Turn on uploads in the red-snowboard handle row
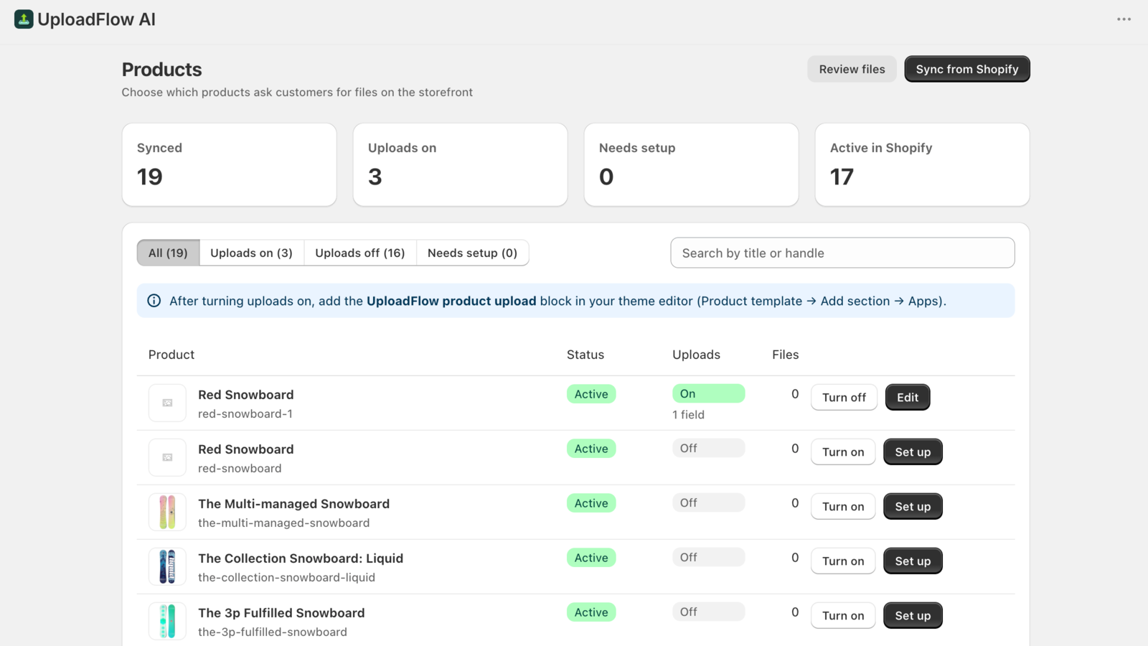The height and width of the screenshot is (646, 1148). (x=843, y=451)
